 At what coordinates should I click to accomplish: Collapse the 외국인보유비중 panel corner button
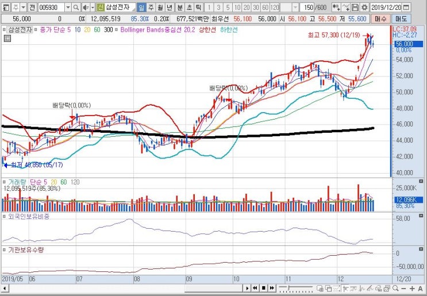421,216
